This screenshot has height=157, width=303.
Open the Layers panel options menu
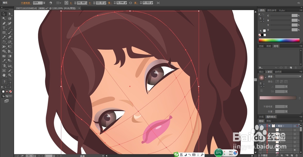[301, 121]
